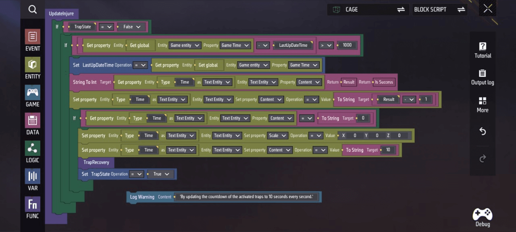Viewport: 516px width, 232px height.
Task: Open the Tutorial panel
Action: [x=483, y=50]
